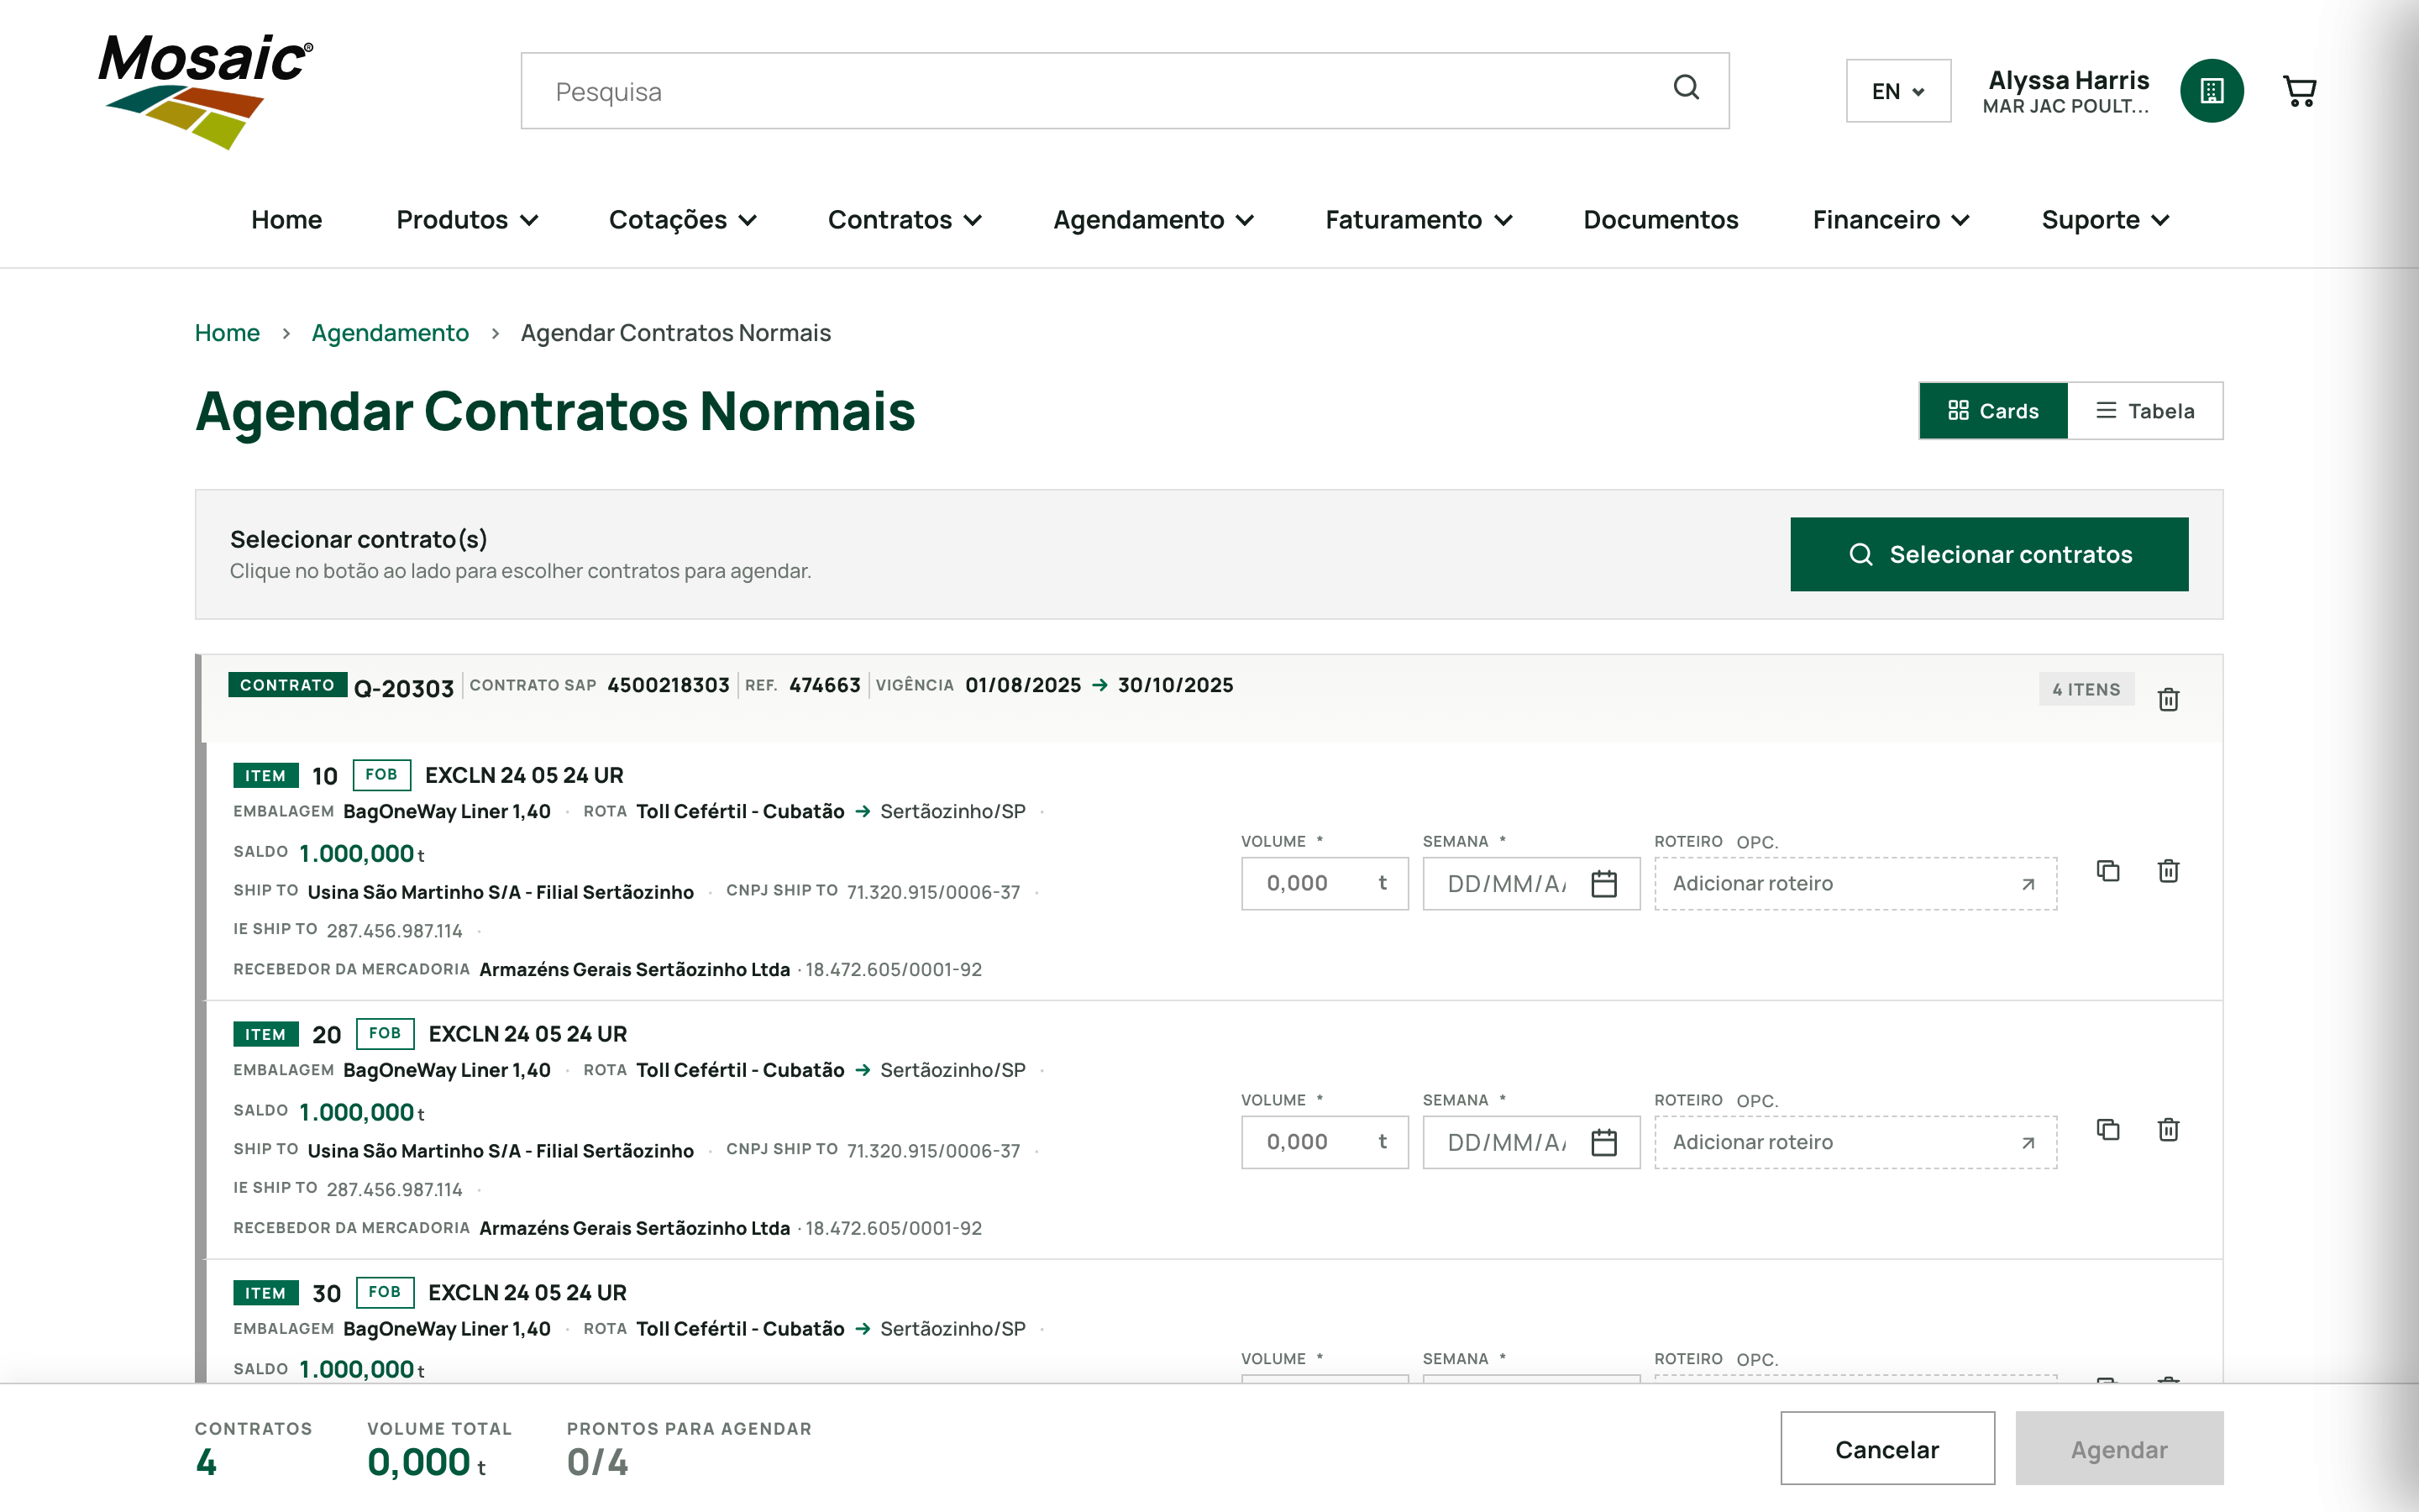The height and width of the screenshot is (1512, 2419).
Task: Expand the Financeiro menu
Action: [x=1892, y=220]
